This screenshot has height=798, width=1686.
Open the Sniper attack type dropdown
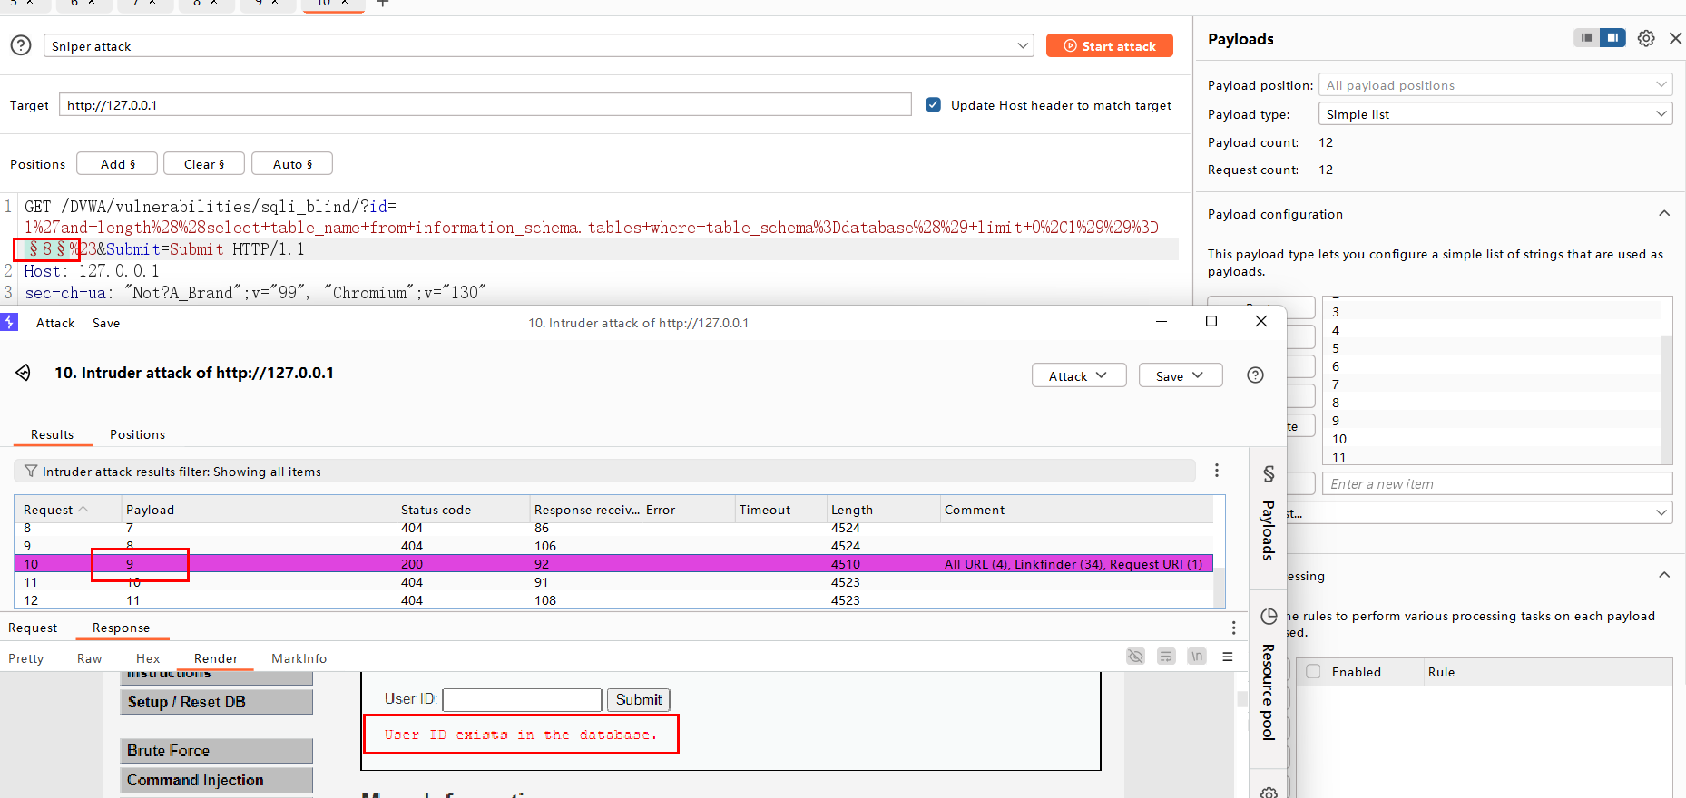click(x=538, y=45)
